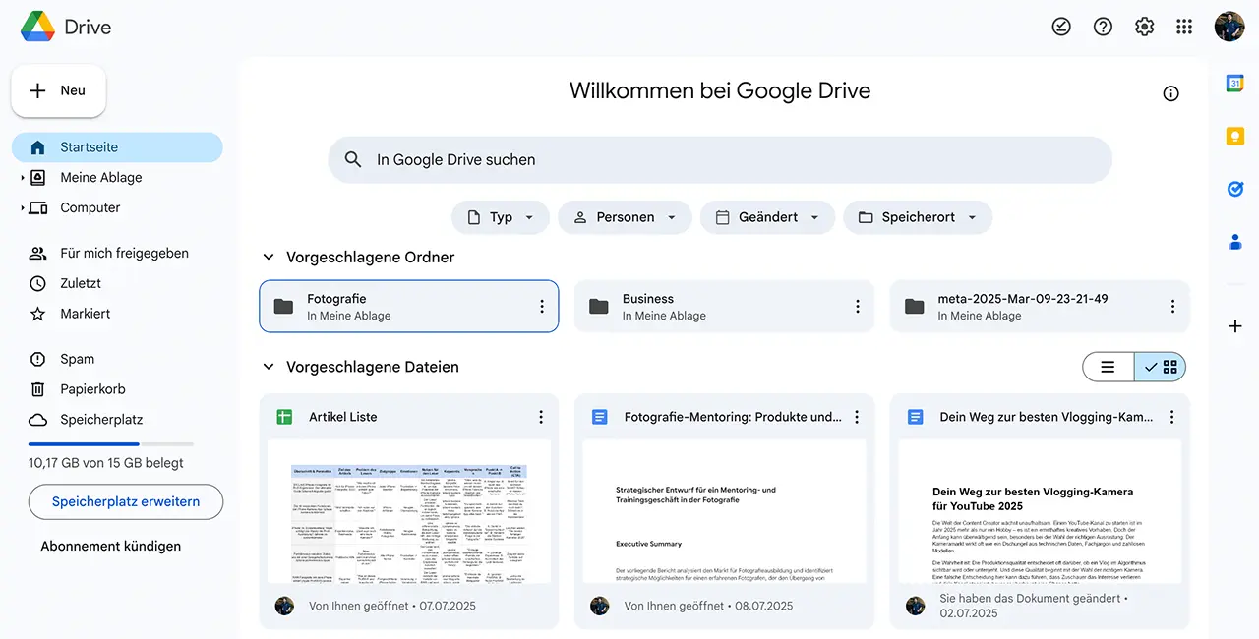Collapse the Vorgeschlagene Ordner section

(x=268, y=257)
